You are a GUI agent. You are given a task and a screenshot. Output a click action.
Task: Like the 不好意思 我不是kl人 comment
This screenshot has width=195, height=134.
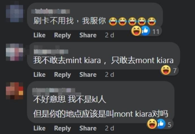(x=39, y=128)
